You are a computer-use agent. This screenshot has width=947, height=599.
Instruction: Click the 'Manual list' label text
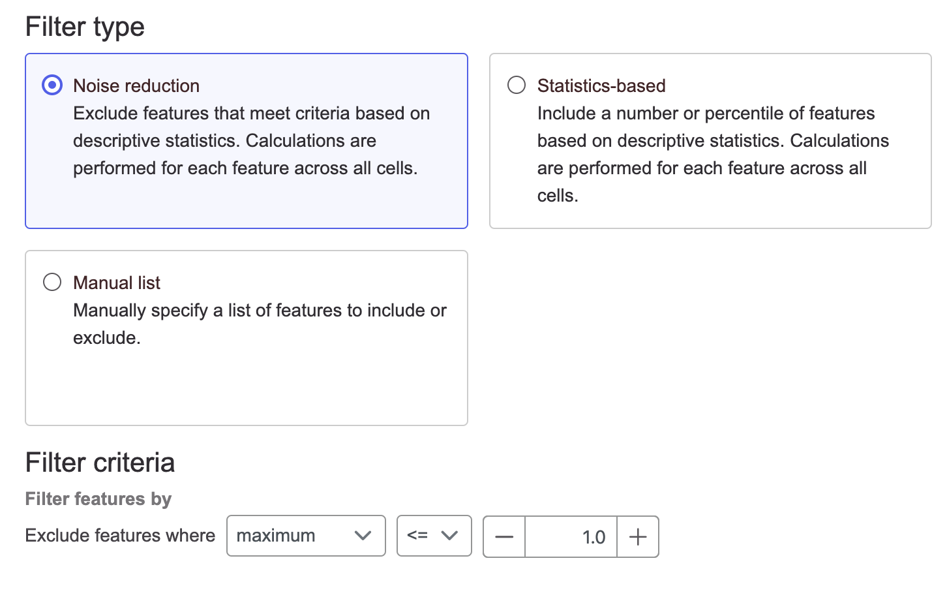click(117, 283)
